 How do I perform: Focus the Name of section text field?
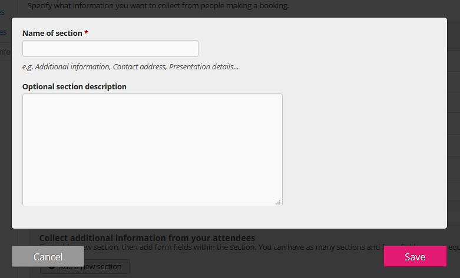[x=110, y=49]
